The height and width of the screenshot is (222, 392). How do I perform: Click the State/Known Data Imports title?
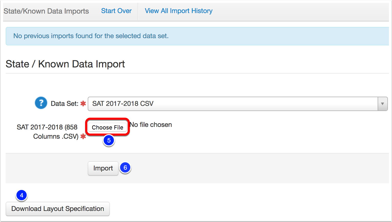[46, 11]
